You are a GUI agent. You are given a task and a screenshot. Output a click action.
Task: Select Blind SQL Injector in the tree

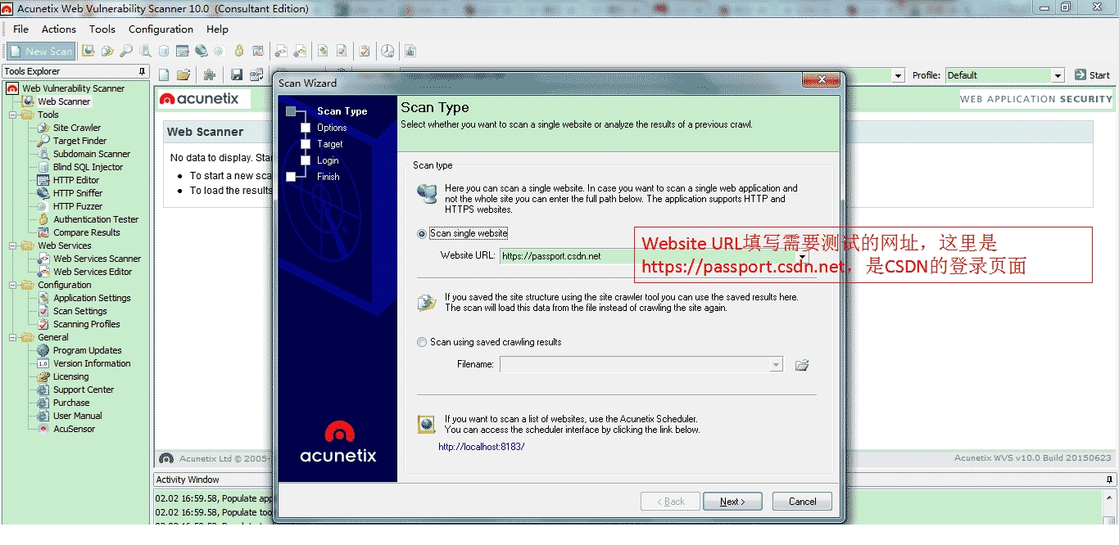88,167
